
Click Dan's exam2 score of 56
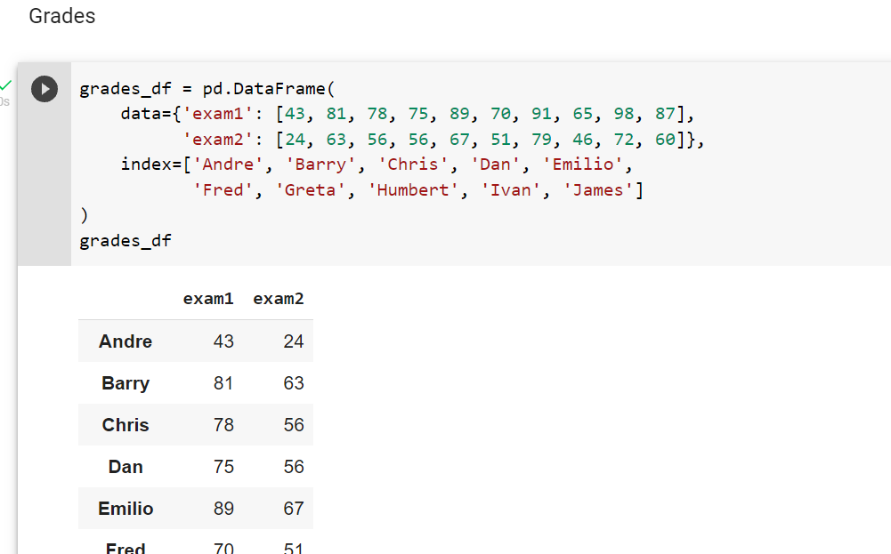click(x=293, y=467)
